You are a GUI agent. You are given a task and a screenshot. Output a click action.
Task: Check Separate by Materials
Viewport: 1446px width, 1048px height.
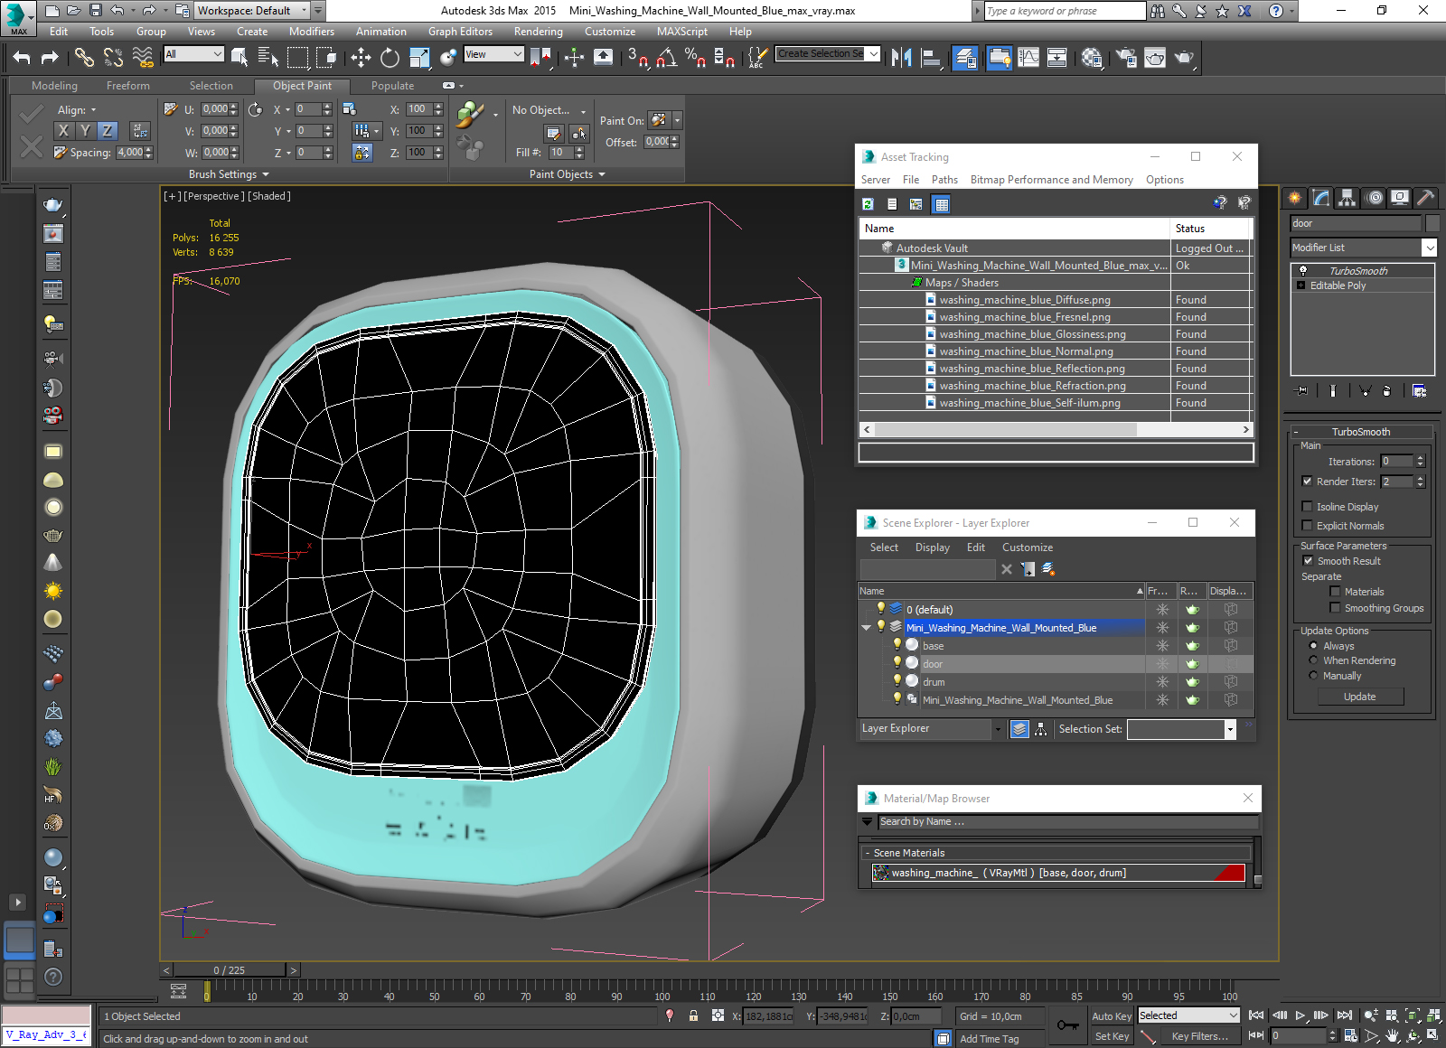1335,592
